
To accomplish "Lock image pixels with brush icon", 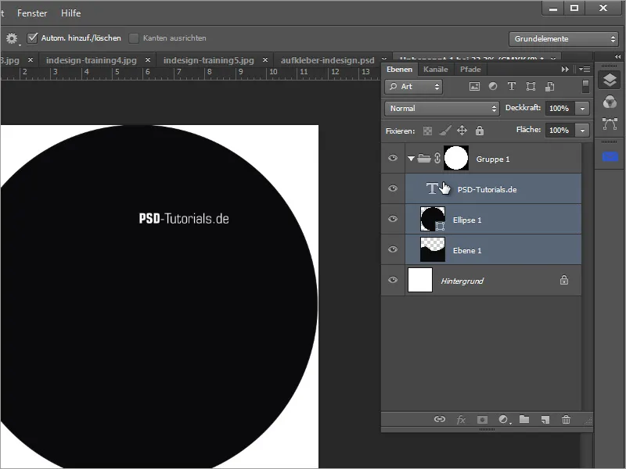I will [x=445, y=131].
